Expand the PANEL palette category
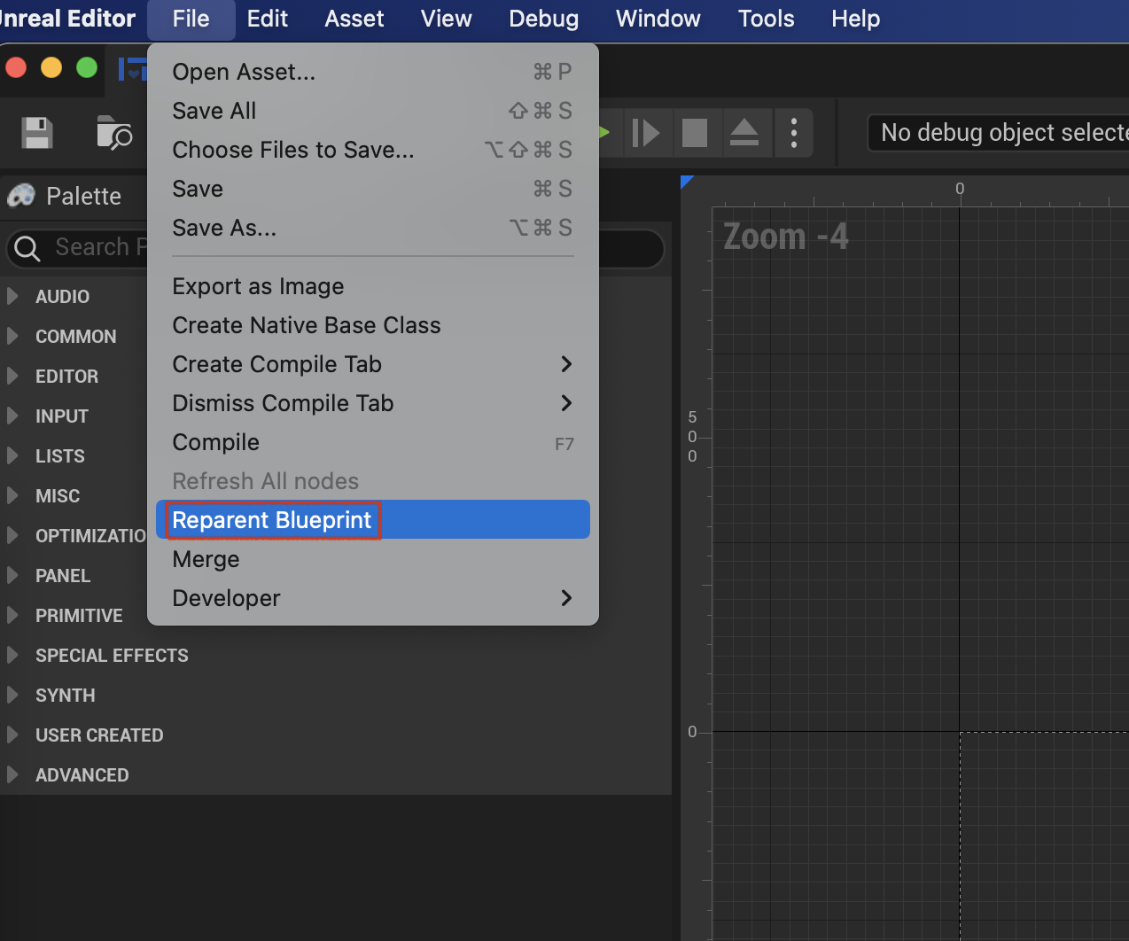 (12, 575)
